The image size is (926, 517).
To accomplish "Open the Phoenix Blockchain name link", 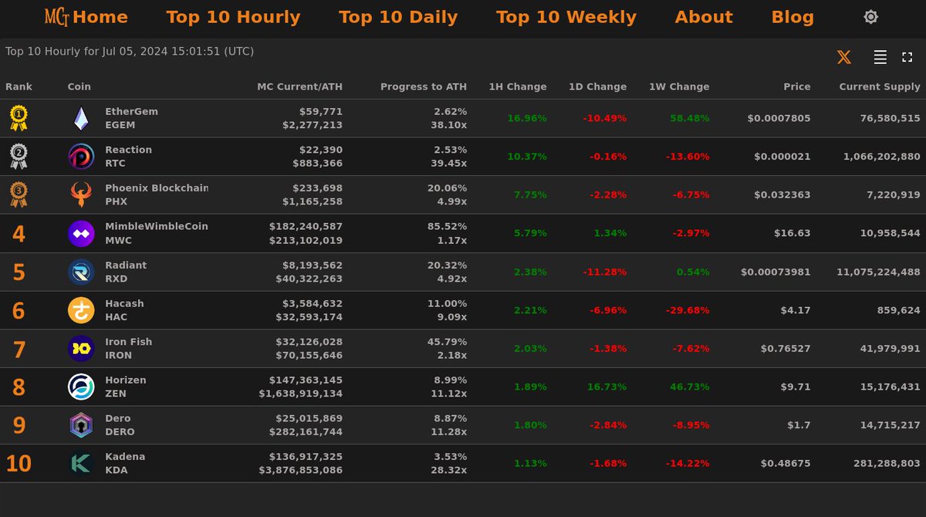I will (x=157, y=188).
